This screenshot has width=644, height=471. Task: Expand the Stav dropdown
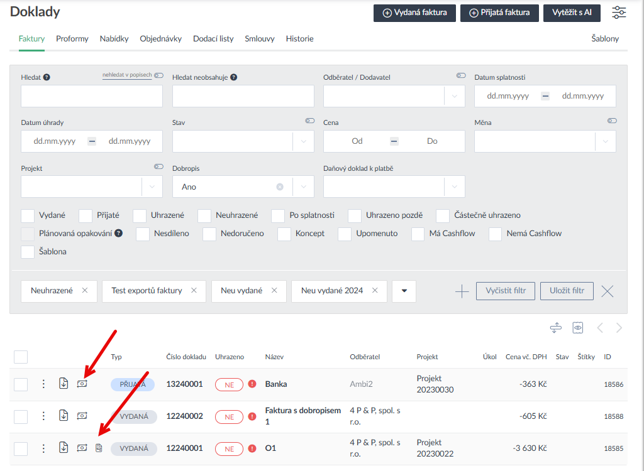[303, 141]
